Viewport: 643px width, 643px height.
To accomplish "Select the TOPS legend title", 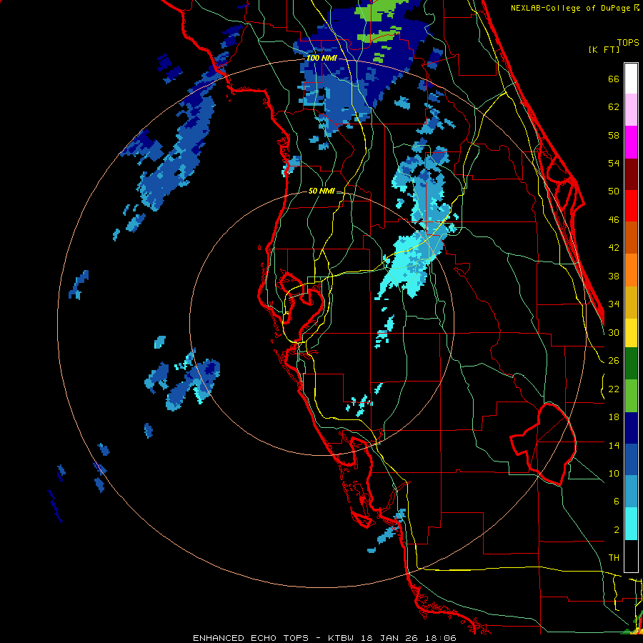I will click(628, 42).
